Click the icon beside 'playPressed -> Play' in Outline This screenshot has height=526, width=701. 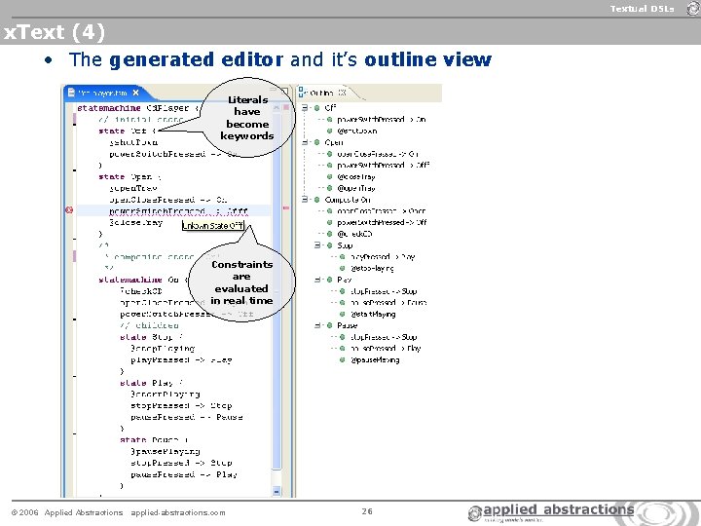point(342,257)
